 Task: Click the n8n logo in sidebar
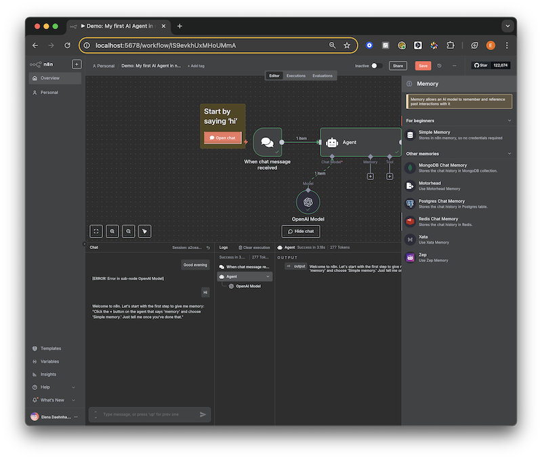41,64
